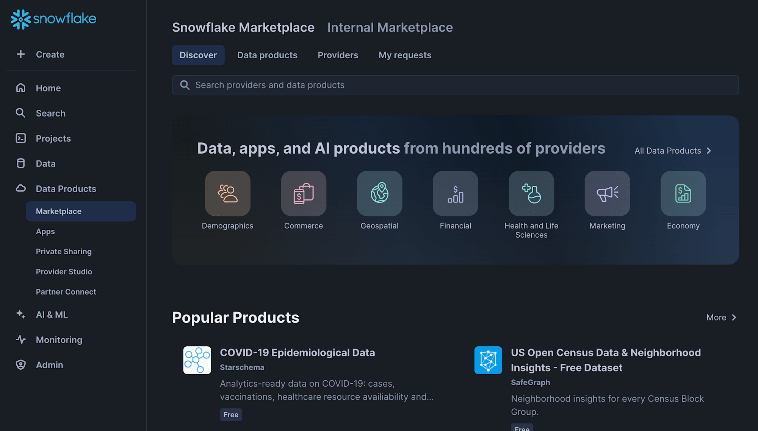
Task: Click the Providers menu item
Action: pos(338,54)
